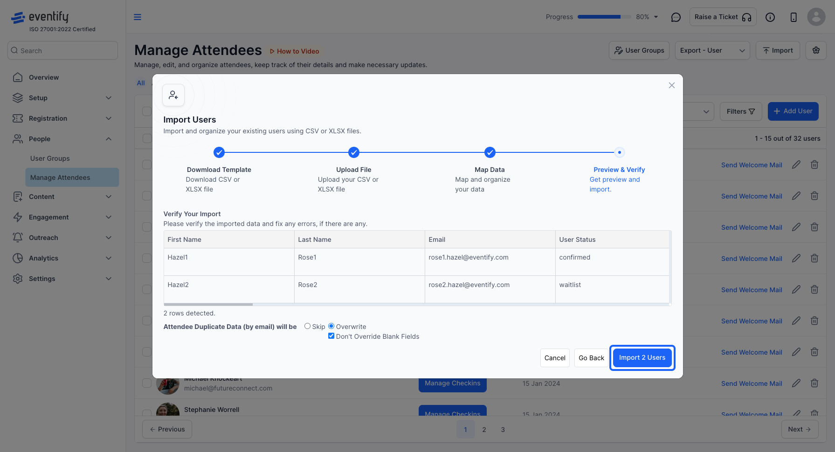835x452 pixels.
Task: Click the Registration ticket icon
Action: pyautogui.click(x=18, y=118)
